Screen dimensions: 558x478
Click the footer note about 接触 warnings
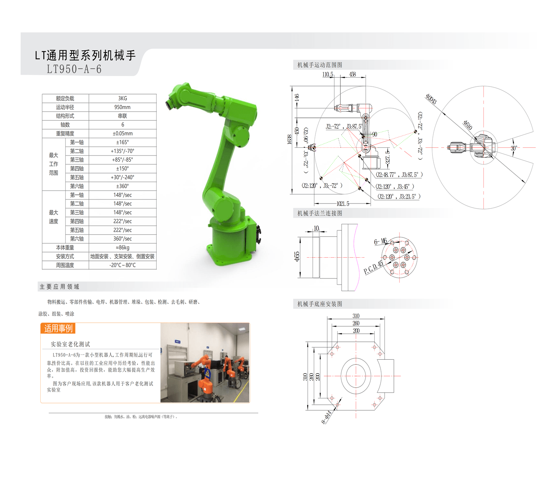click(141, 417)
